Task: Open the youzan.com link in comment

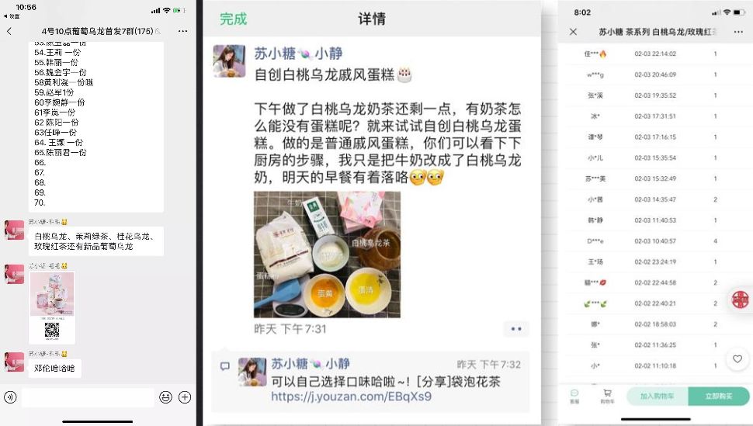Action: point(351,397)
